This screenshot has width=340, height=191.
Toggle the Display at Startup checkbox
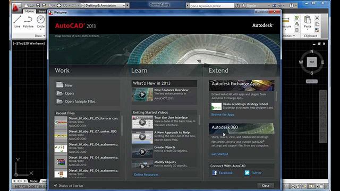pyautogui.click(x=55, y=186)
